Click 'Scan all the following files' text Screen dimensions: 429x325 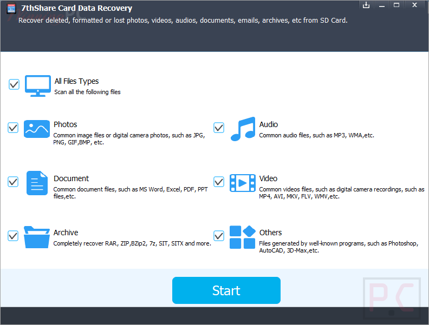(x=87, y=92)
